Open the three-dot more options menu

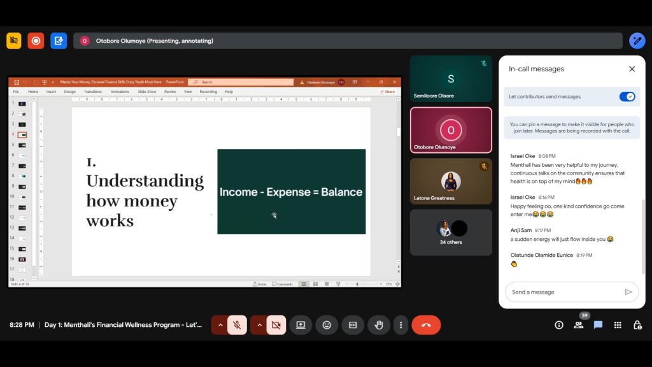[x=401, y=325]
